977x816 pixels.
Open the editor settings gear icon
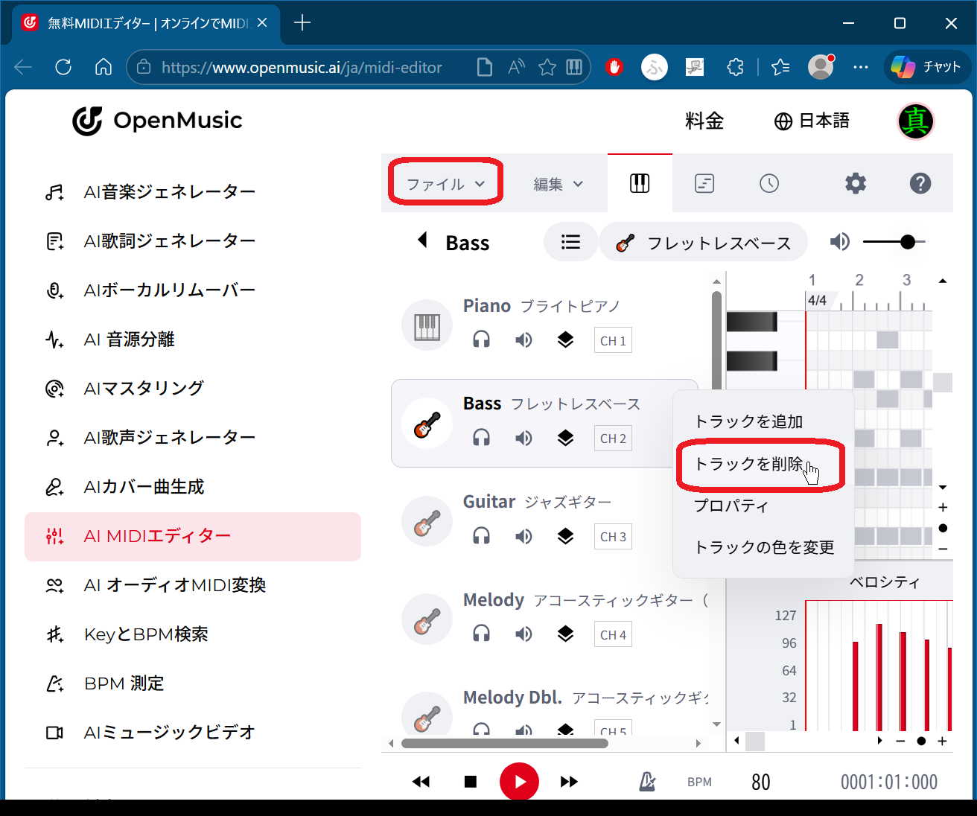[856, 183]
